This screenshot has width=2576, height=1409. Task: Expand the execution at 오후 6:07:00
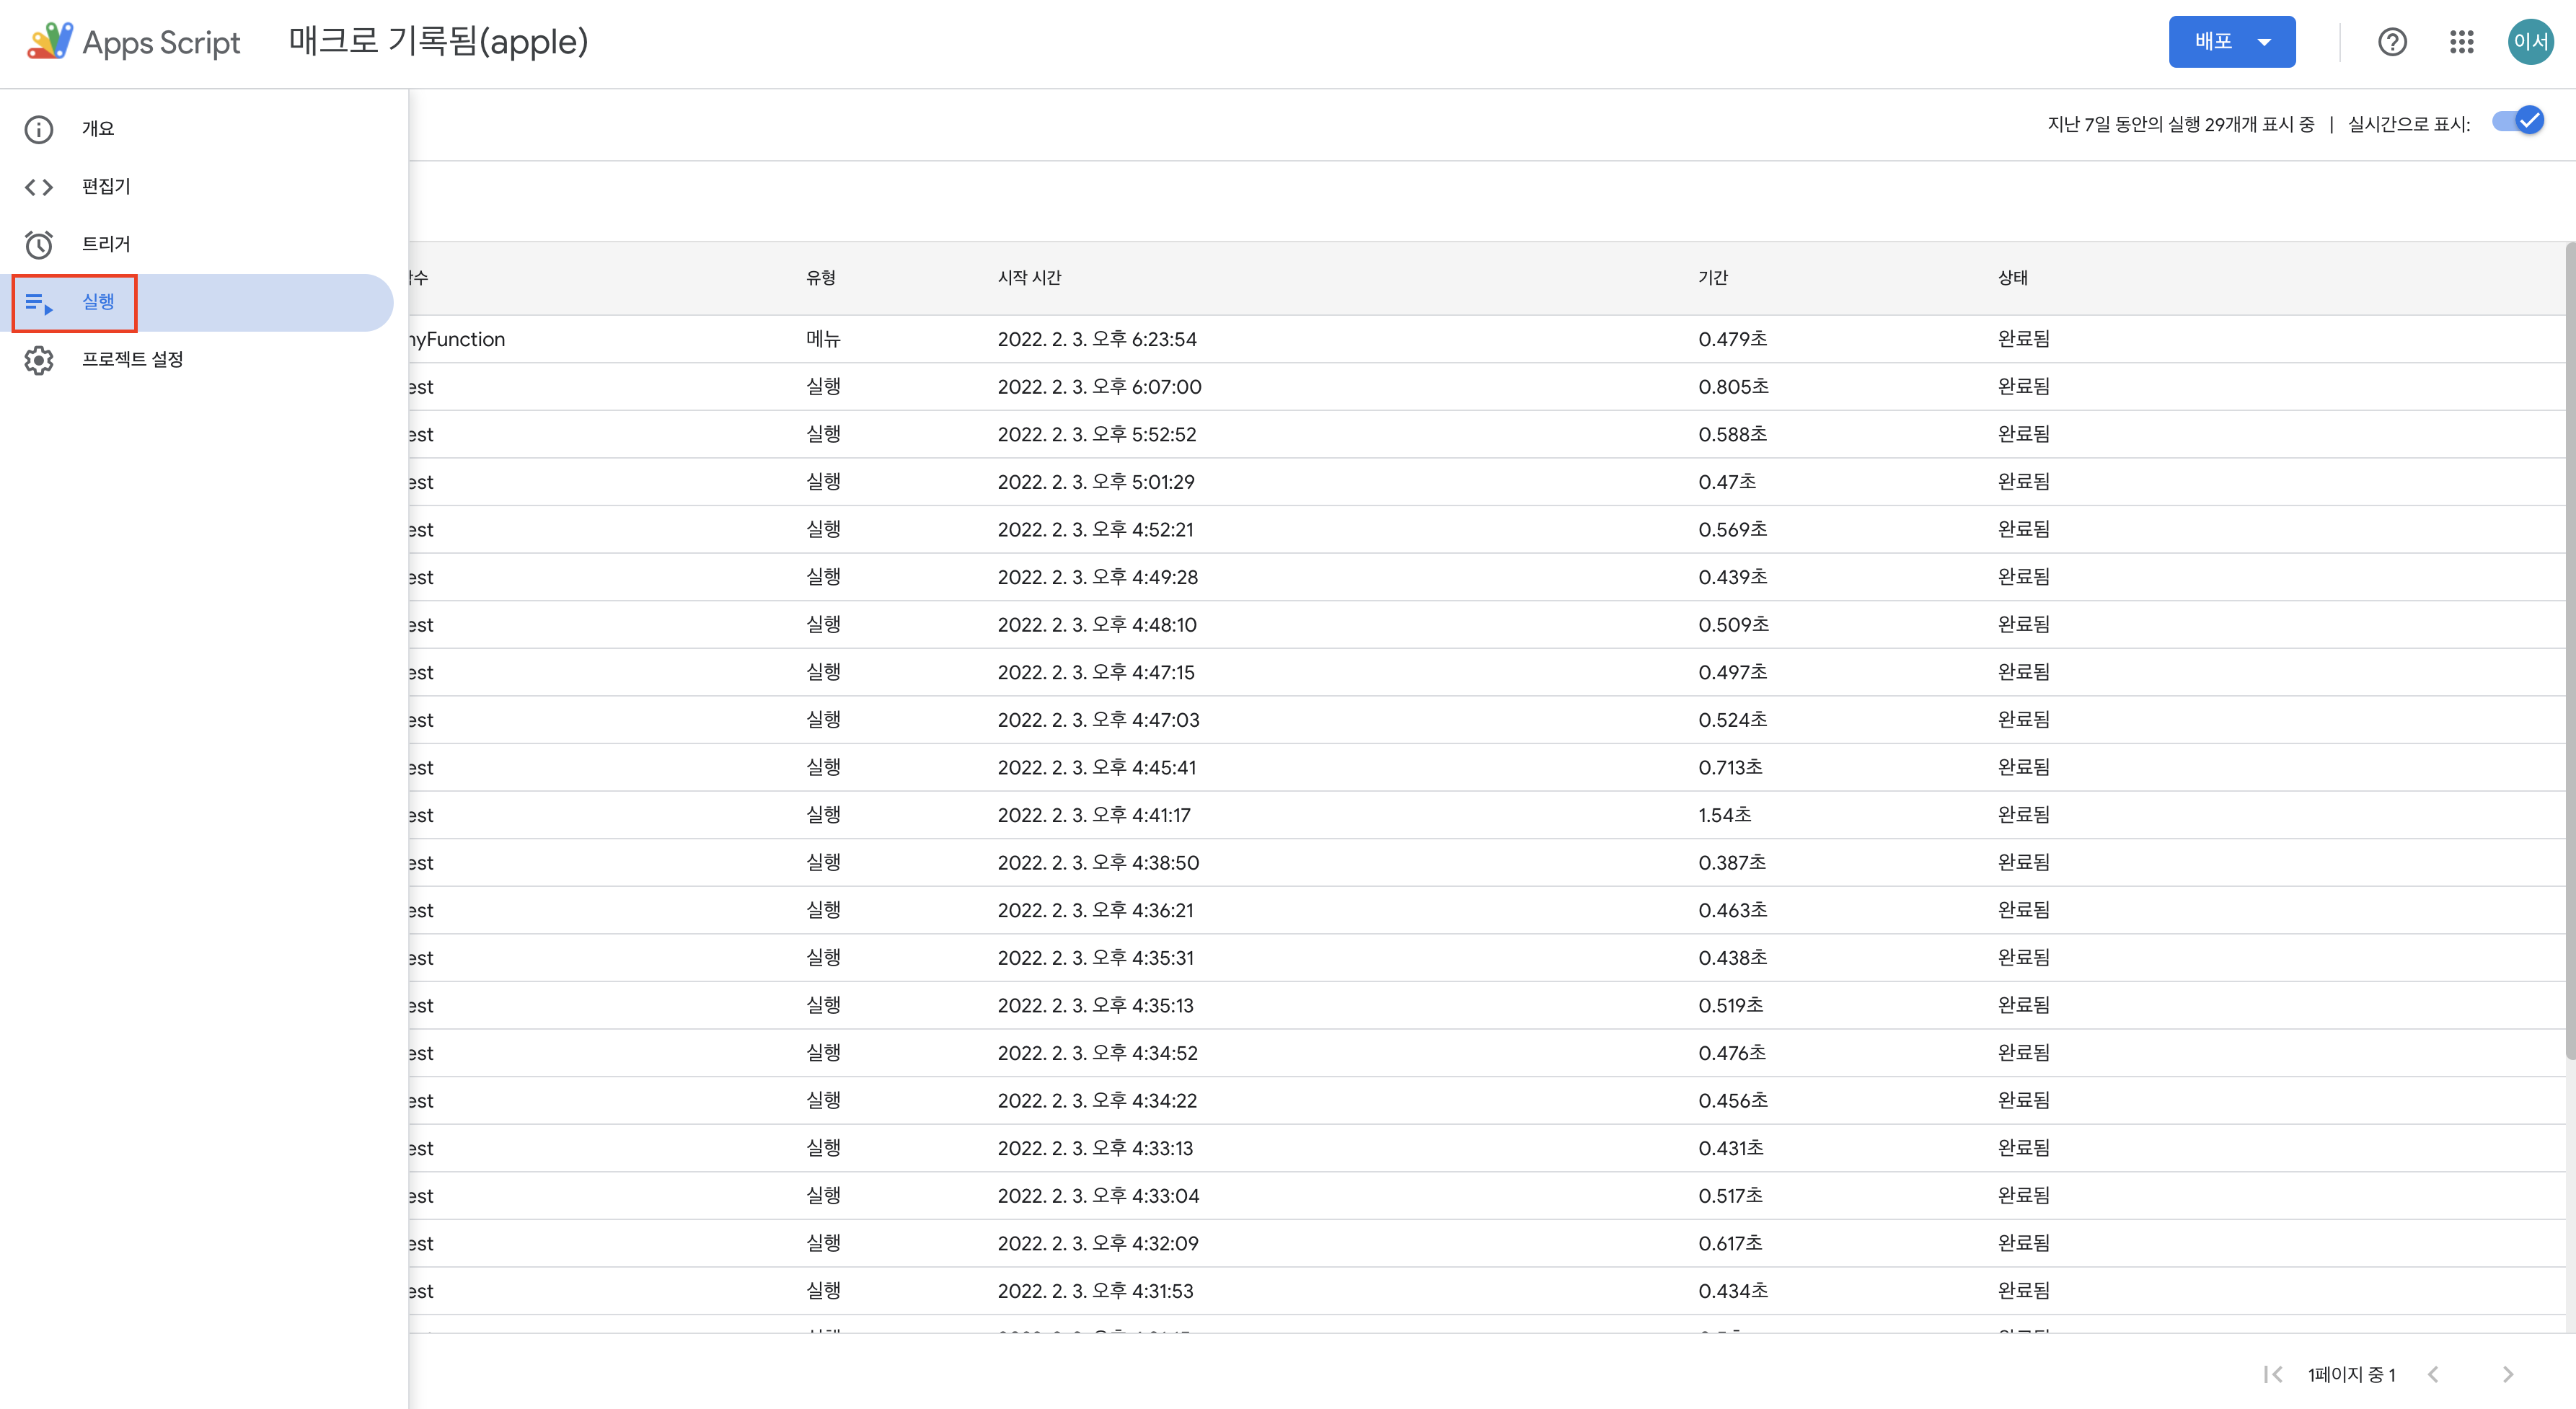pyautogui.click(x=1100, y=387)
